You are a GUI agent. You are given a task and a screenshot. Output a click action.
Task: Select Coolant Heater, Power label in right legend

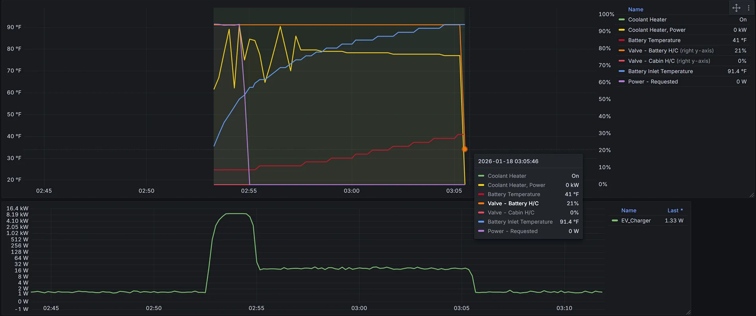tap(657, 30)
